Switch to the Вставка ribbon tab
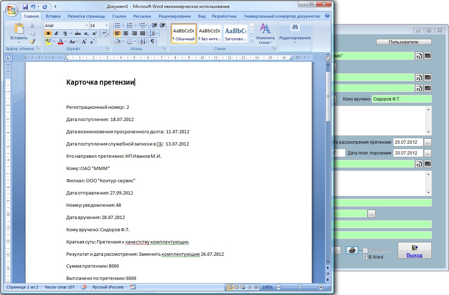This screenshot has height=295, width=449. tap(53, 16)
